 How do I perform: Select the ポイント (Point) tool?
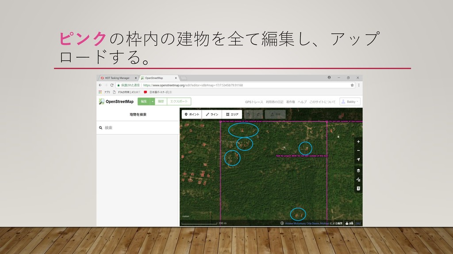192,114
